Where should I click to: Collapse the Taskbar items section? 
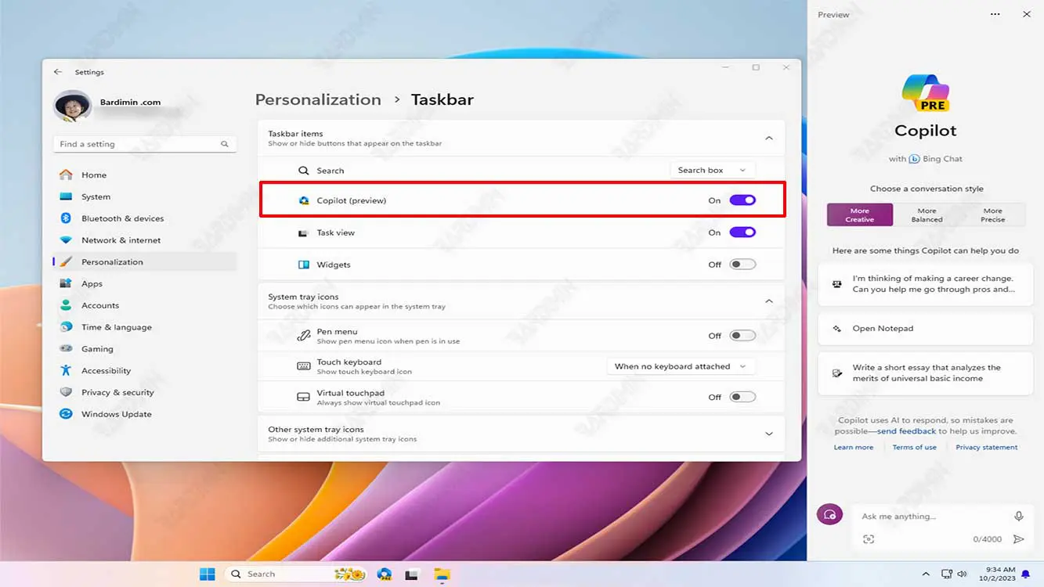(769, 139)
